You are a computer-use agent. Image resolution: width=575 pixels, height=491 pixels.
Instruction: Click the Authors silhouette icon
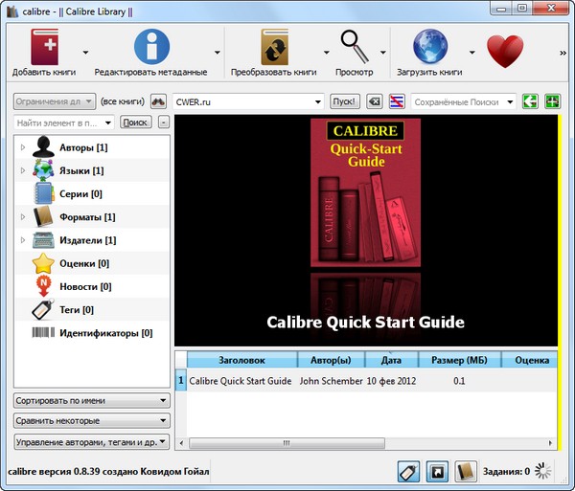pyautogui.click(x=43, y=146)
